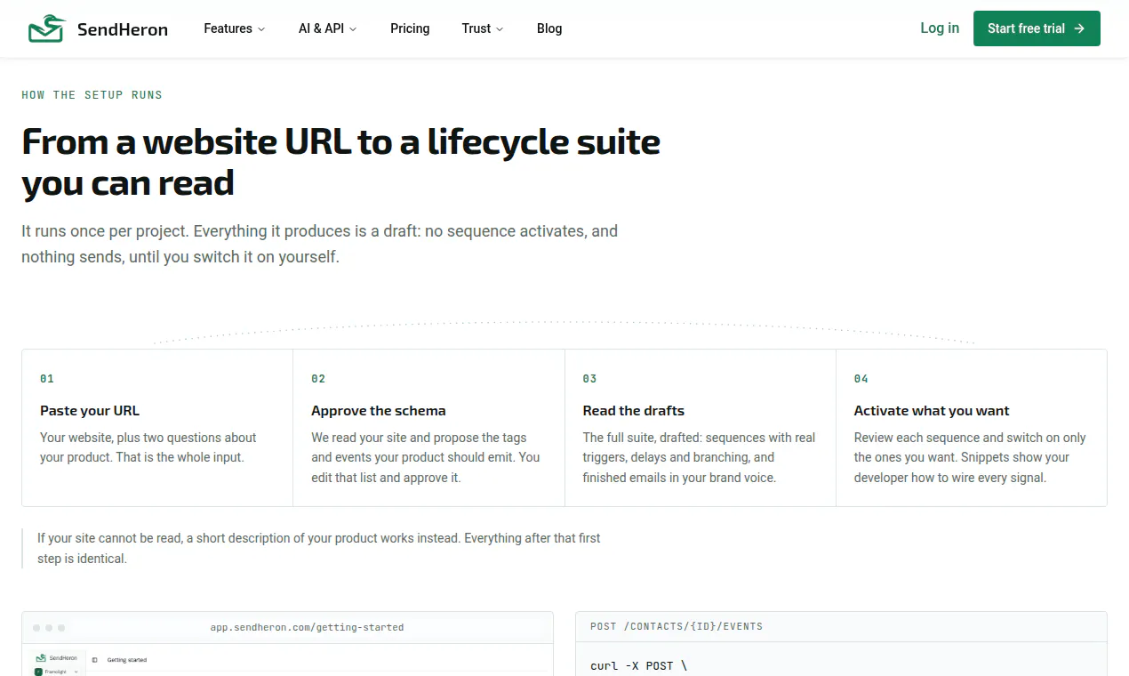Image resolution: width=1129 pixels, height=676 pixels.
Task: Click the sidebar toggle icon beside Getting started
Action: [95, 660]
